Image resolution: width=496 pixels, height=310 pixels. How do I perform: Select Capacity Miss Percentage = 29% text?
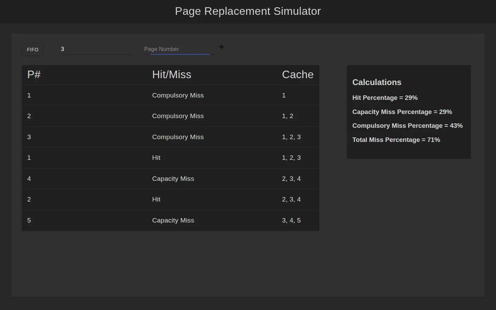click(x=402, y=112)
